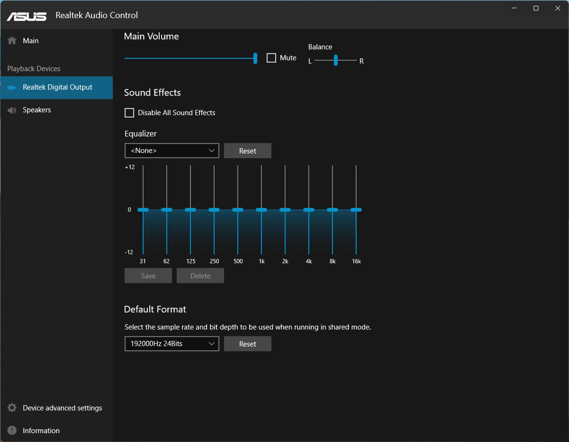569x442 pixels.
Task: Click the Speakers loudspeaker icon
Action: pos(12,110)
